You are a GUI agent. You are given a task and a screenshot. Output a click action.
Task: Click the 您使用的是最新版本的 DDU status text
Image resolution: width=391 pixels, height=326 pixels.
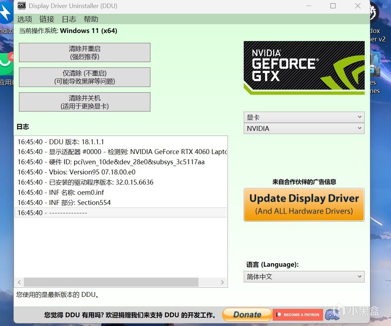pos(58,295)
